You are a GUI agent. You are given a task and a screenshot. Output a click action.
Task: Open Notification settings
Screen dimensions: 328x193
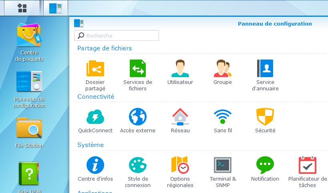tap(265, 169)
